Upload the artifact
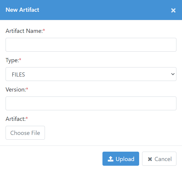This screenshot has height=171, width=182. pyautogui.click(x=121, y=159)
